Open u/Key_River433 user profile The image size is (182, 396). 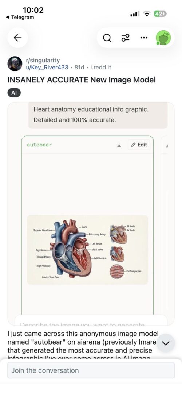point(47,68)
